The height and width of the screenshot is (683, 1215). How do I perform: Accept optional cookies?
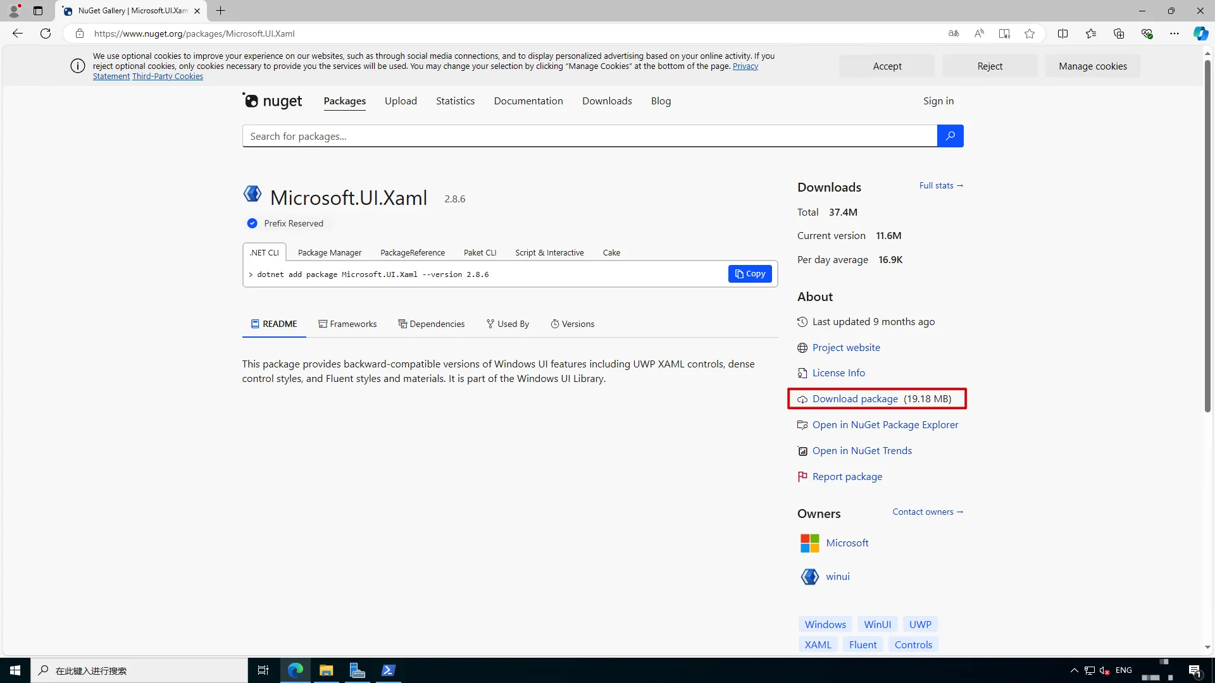point(887,66)
